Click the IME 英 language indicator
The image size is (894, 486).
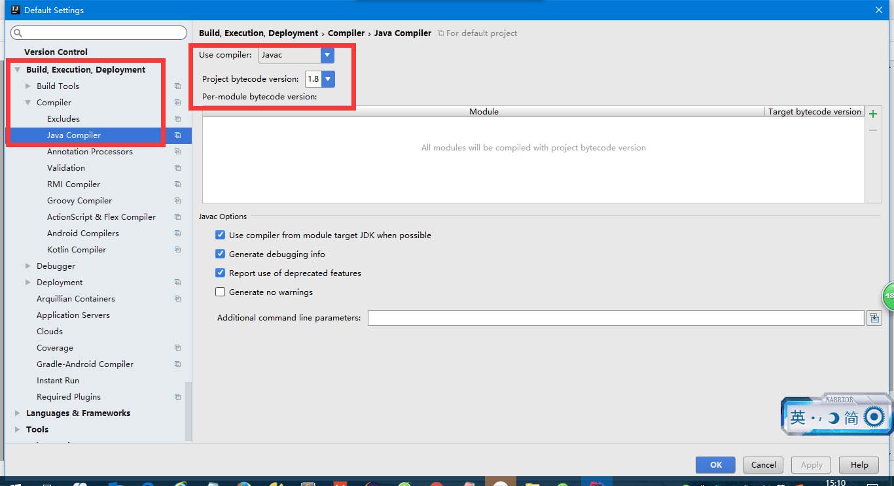pyautogui.click(x=798, y=417)
